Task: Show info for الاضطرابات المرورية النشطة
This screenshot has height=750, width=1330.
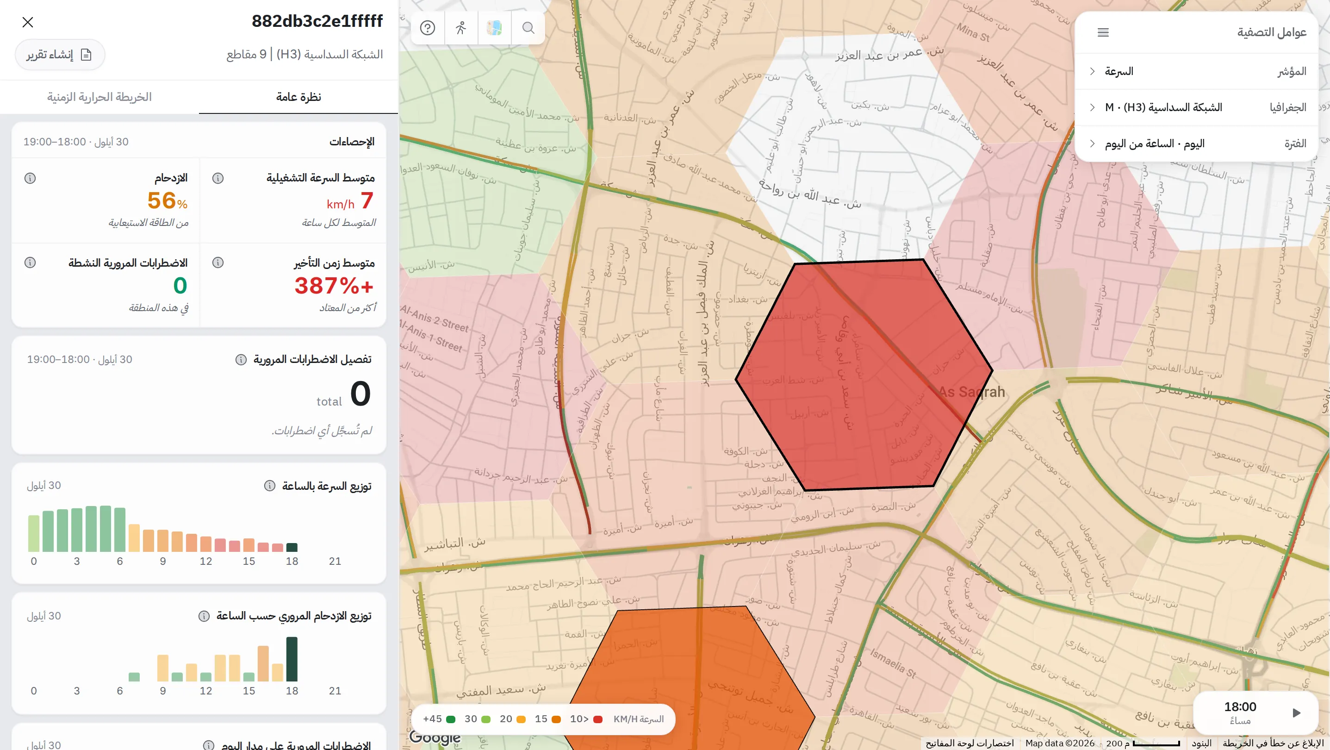Action: (x=30, y=263)
